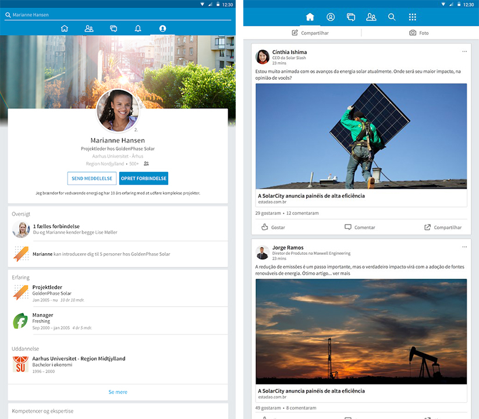Click the search magnifier beside Marianne Hansen
This screenshot has width=479, height=419.
(x=8, y=15)
